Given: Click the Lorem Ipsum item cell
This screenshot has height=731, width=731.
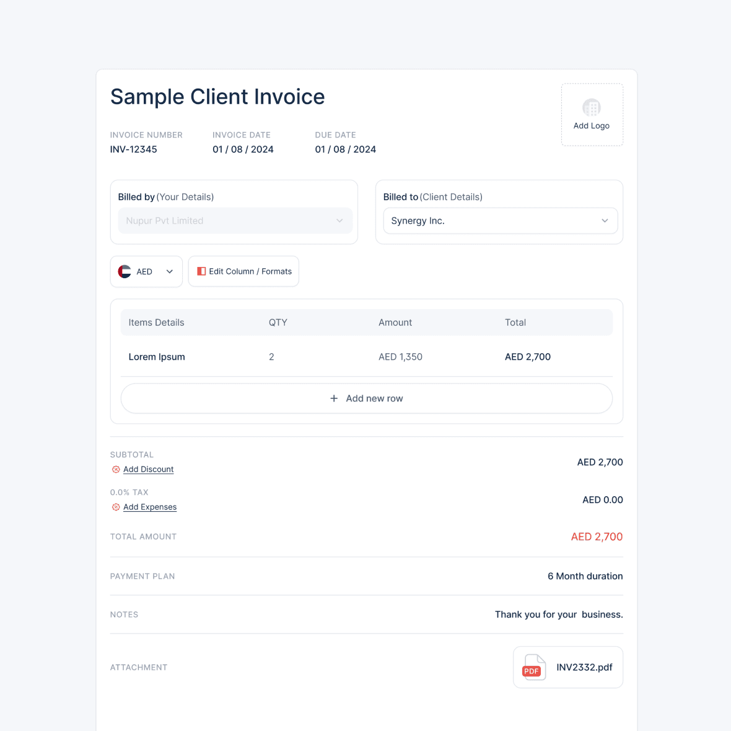Looking at the screenshot, I should [157, 357].
